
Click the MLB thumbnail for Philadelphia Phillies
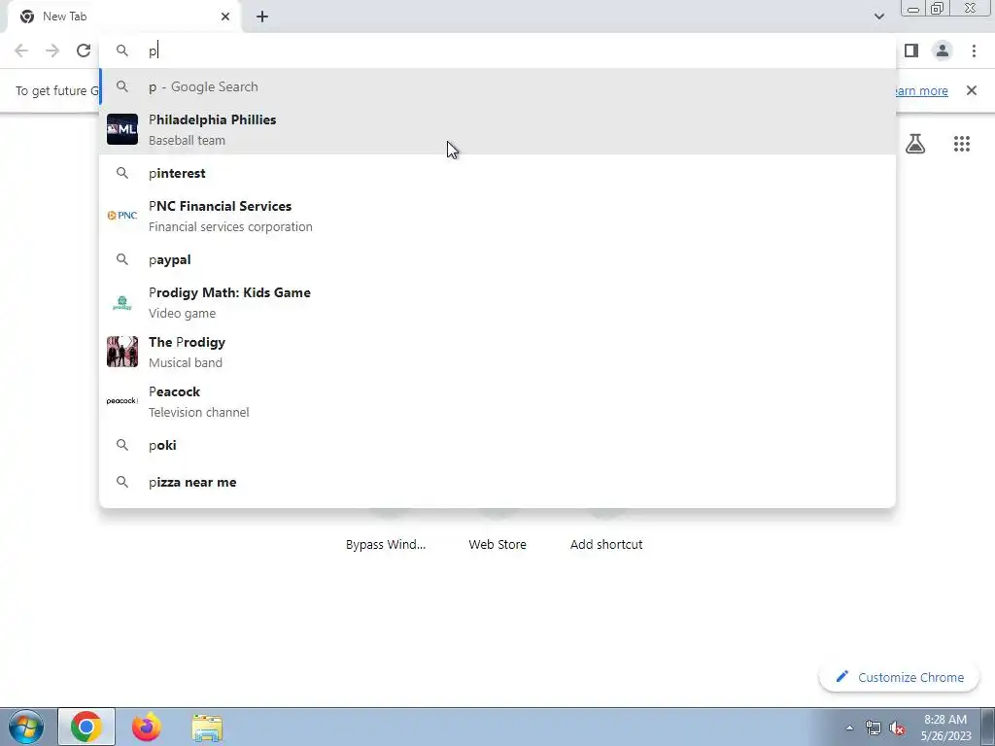[x=122, y=129]
